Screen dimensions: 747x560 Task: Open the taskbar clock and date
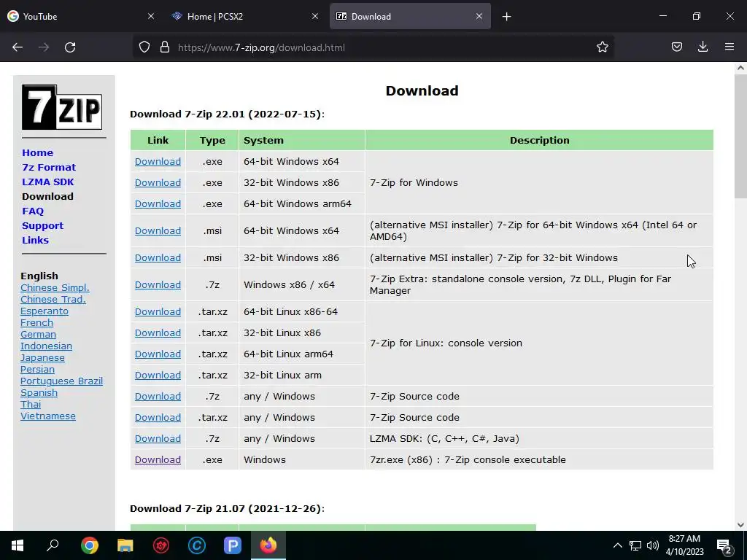[x=684, y=545]
